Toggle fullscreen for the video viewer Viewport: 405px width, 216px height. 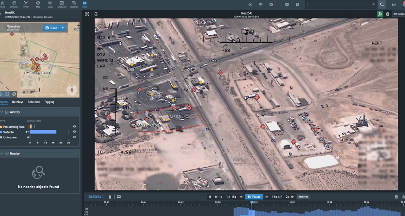[87, 14]
